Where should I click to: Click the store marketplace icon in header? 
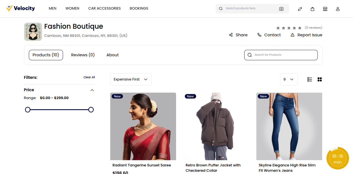(x=325, y=9)
